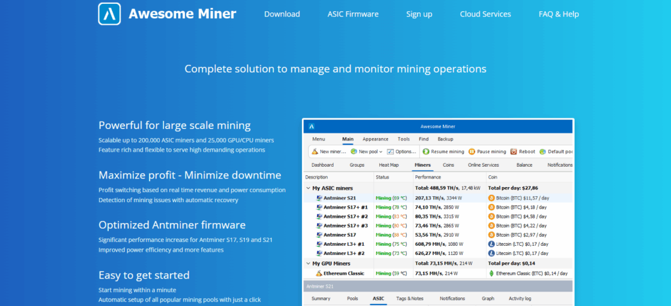Open the ASIC Firmware link
The image size is (671, 306).
coord(353,14)
